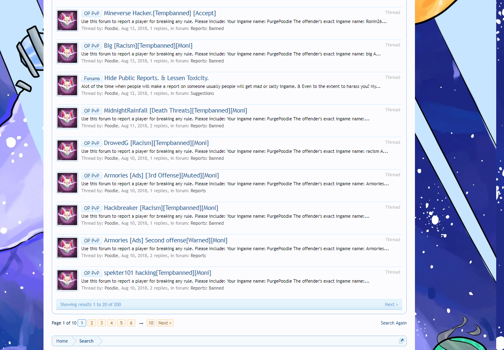Open Reports: Banned link under Hackbreaker thread
Image resolution: width=504 pixels, height=350 pixels.
tap(207, 223)
